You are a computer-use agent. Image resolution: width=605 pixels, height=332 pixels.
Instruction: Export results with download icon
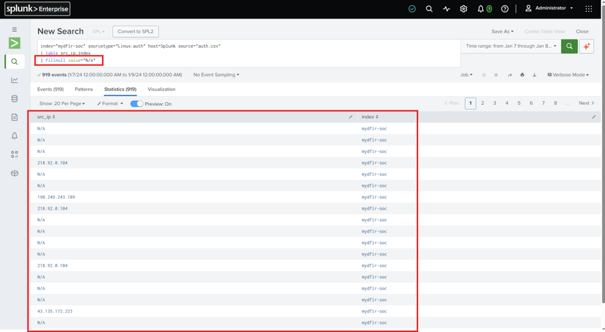point(534,75)
